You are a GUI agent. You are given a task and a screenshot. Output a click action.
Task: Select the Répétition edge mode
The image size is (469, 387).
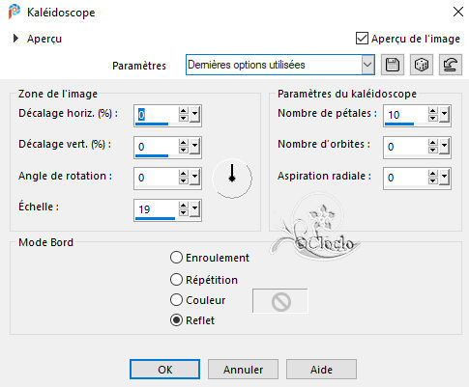click(x=176, y=280)
